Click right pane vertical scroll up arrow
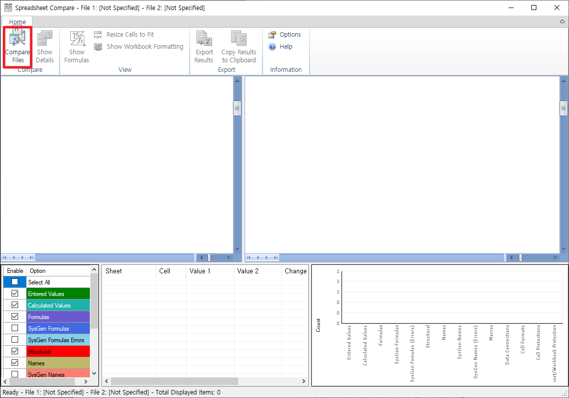569x398 pixels. [x=563, y=80]
